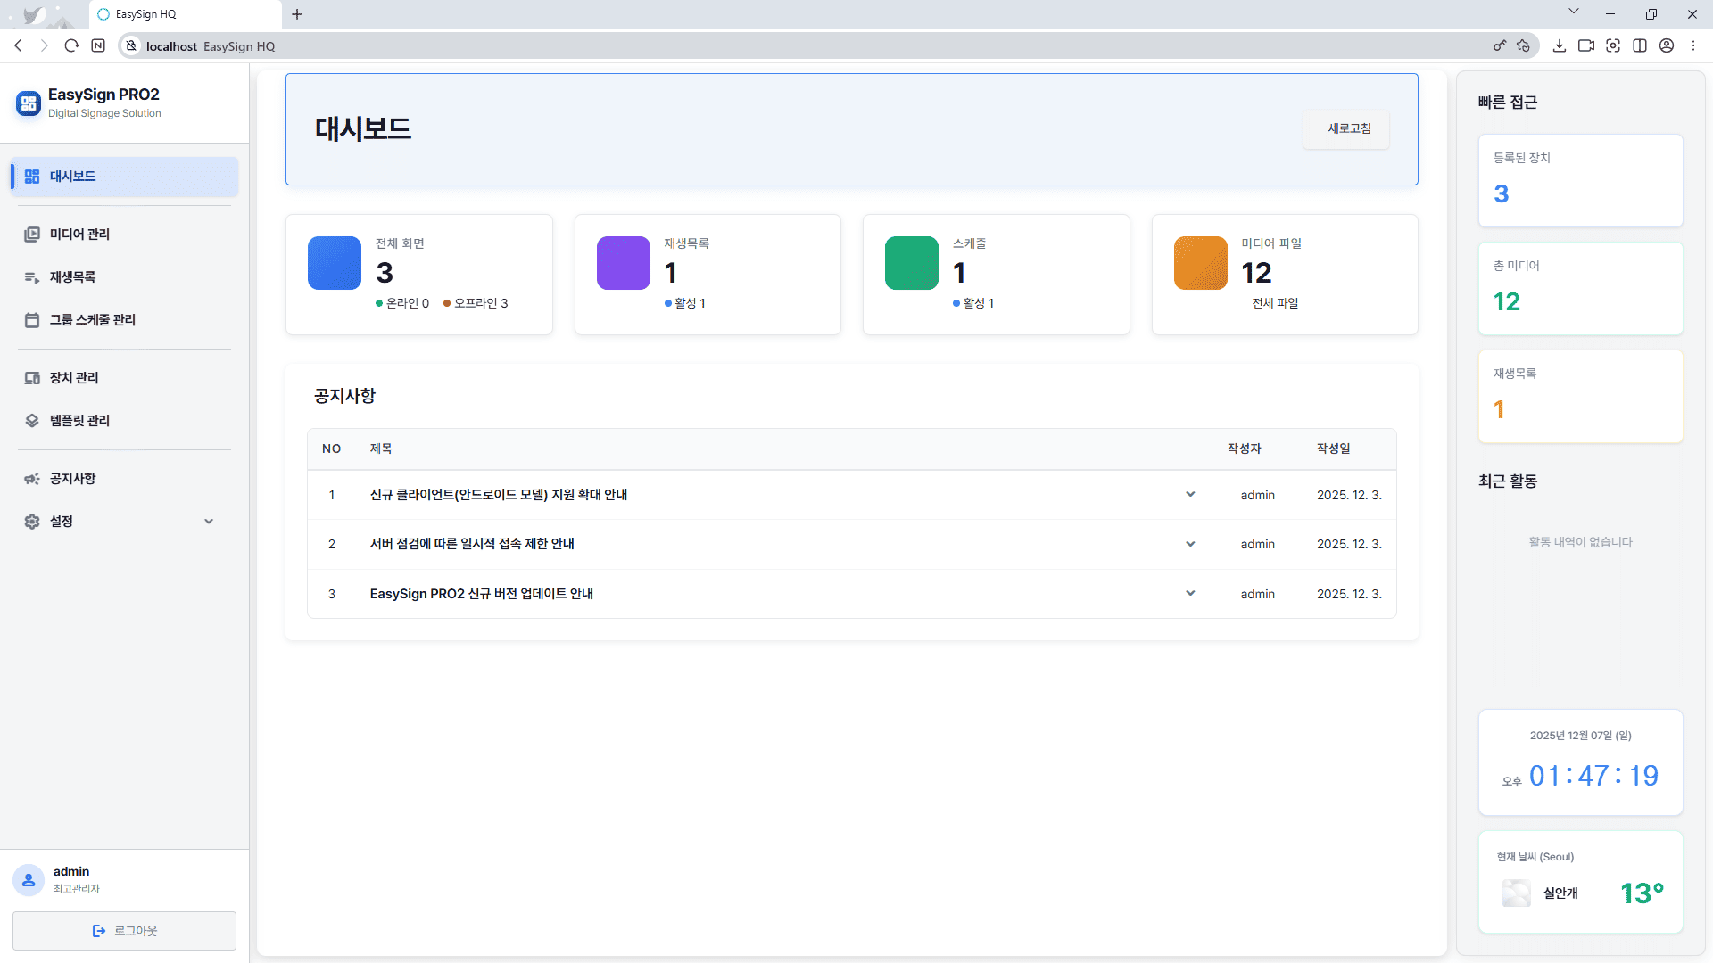This screenshot has height=963, width=1713.
Task: Expand the server maintenance notice row
Action: [x=1190, y=544]
